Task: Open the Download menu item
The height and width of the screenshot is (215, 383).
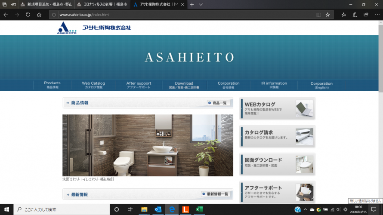Action: [x=184, y=85]
